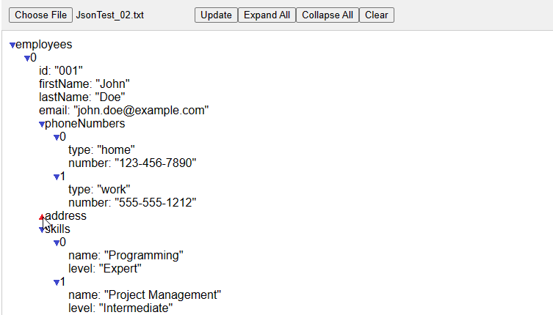Viewport: 553px width, 315px height.
Task: Select the JsonTest_02.txt file name label
Action: (x=110, y=15)
